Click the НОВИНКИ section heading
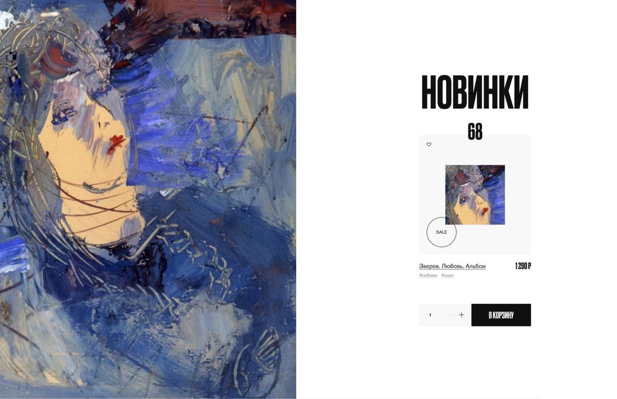 [x=475, y=92]
